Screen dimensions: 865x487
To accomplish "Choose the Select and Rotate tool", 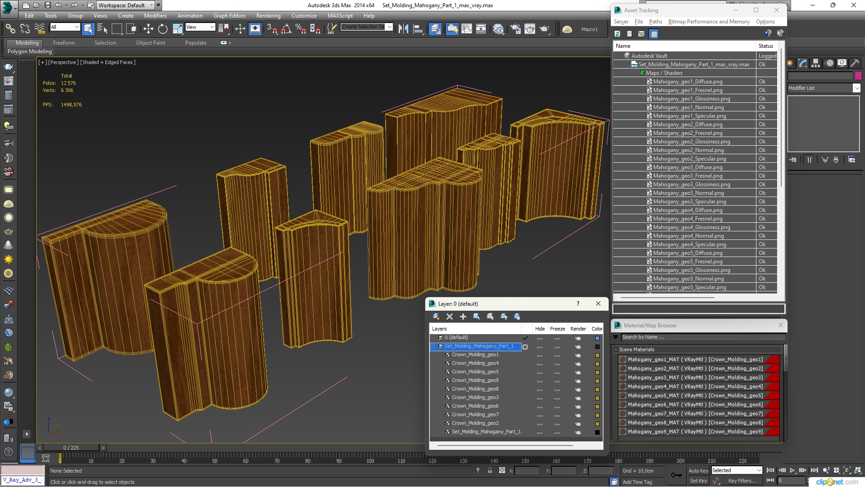I will 163,29.
